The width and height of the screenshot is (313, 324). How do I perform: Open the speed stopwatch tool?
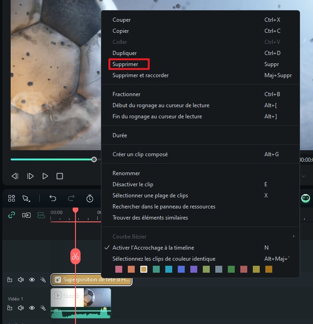tap(90, 198)
